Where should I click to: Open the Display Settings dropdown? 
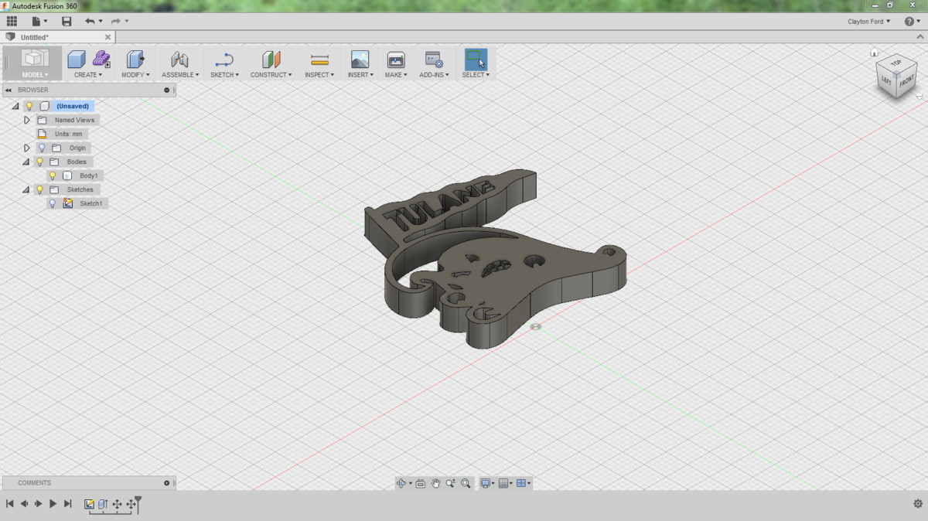pos(486,483)
